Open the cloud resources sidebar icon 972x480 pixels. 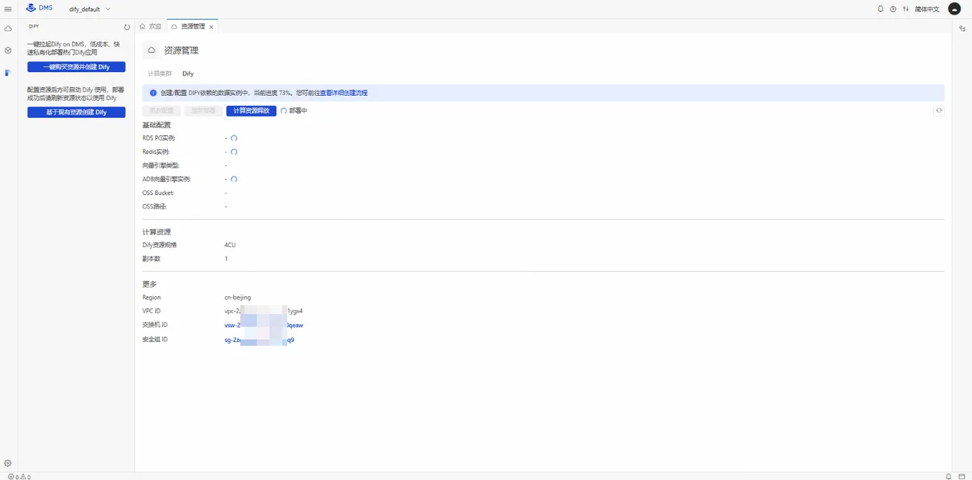point(8,28)
